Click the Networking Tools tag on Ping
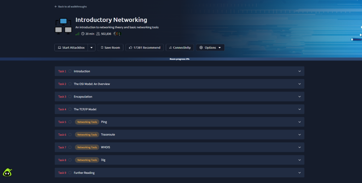The height and width of the screenshot is (183, 362). coord(87,122)
